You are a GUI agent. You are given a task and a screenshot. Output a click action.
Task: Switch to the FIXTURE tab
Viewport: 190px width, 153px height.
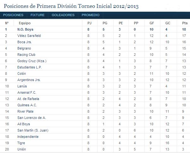click(x=38, y=15)
